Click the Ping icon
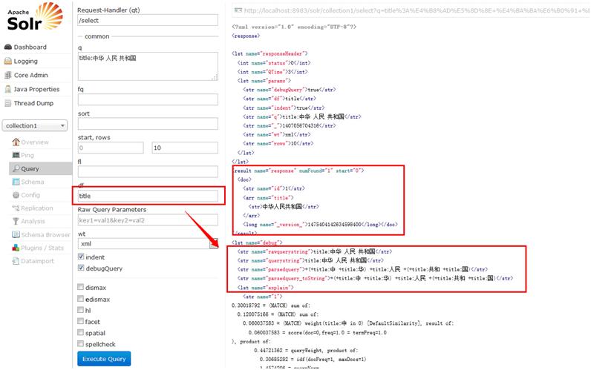 tap(16, 155)
